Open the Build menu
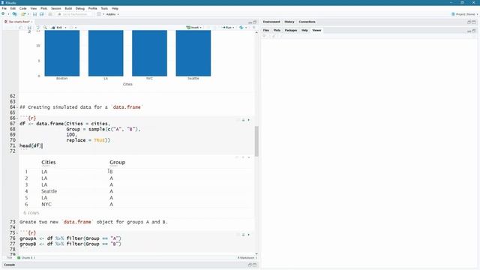480x270 pixels. 68,8
